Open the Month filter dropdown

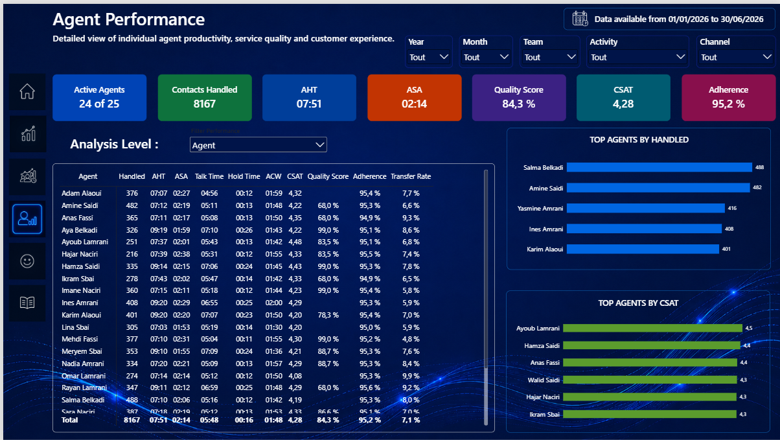(487, 57)
